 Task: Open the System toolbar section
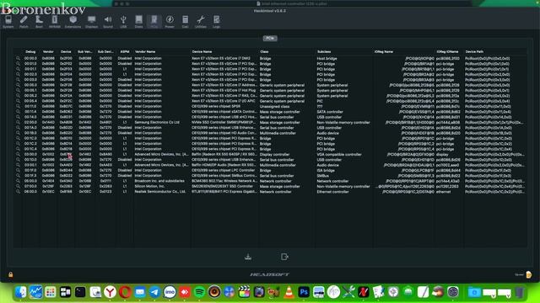(x=8, y=21)
